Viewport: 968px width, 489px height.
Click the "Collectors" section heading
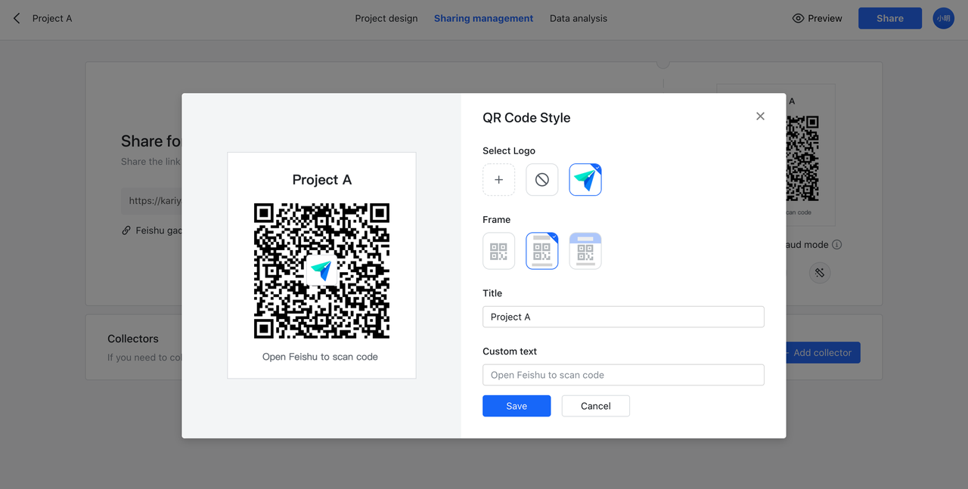click(133, 339)
